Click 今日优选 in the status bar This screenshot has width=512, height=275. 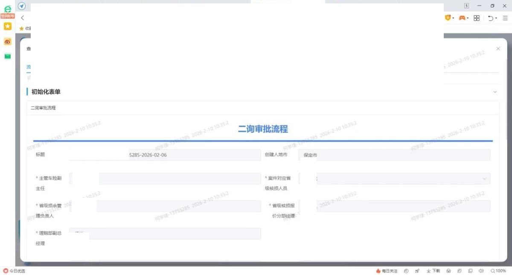(15, 271)
